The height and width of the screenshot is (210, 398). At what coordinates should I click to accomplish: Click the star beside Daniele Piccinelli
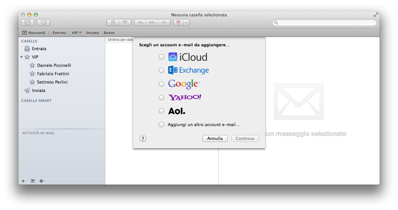point(32,65)
